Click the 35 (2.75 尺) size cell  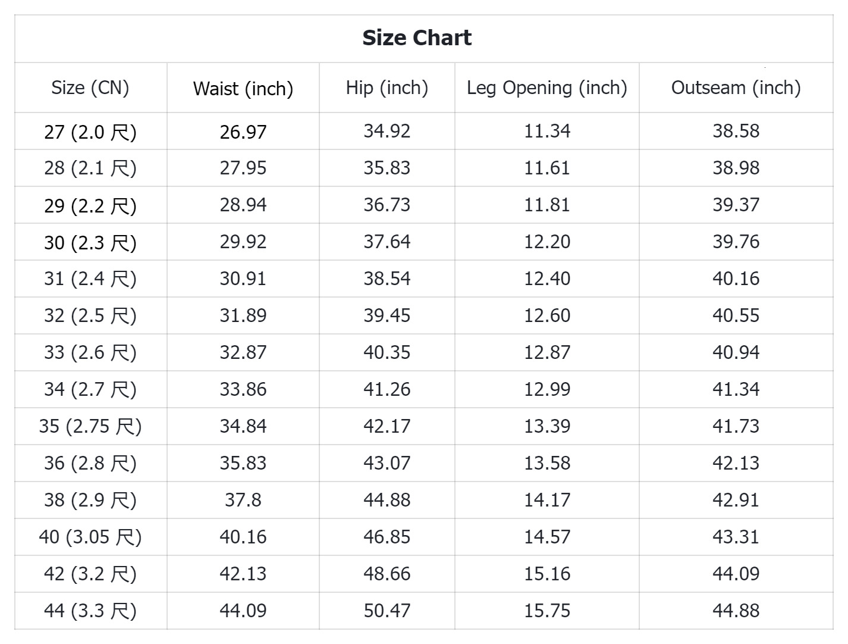tap(90, 427)
